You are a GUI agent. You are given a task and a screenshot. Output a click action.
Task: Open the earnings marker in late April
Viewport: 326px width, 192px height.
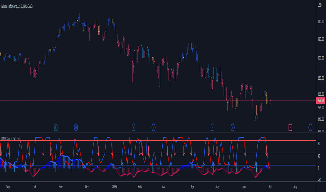212,127
